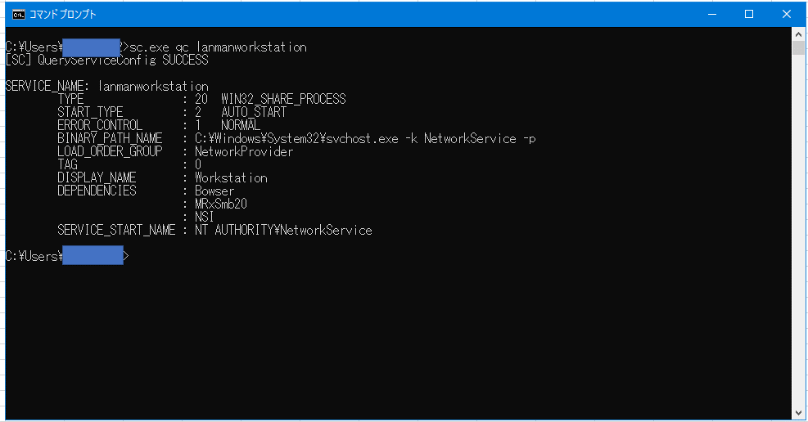Click the コマンド プロンプト title bar text
The width and height of the screenshot is (808, 422).
[63, 15]
